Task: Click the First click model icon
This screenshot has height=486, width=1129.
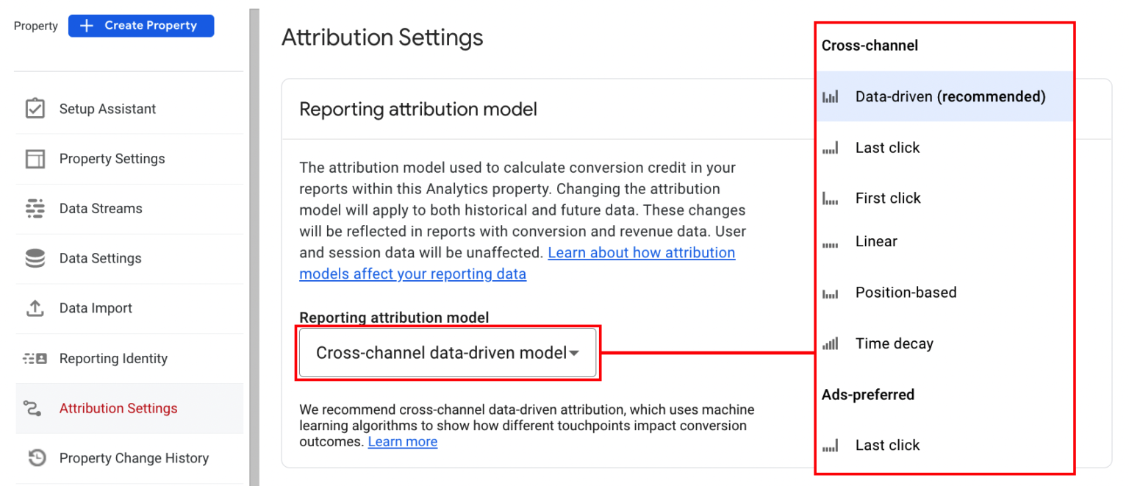Action: (831, 197)
